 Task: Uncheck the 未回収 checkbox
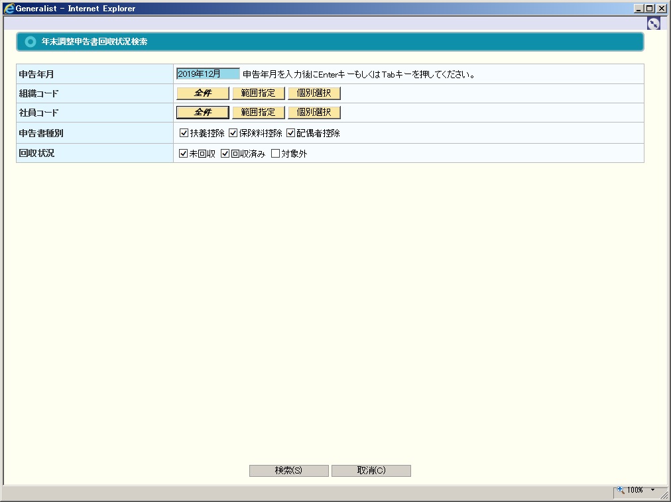[184, 154]
